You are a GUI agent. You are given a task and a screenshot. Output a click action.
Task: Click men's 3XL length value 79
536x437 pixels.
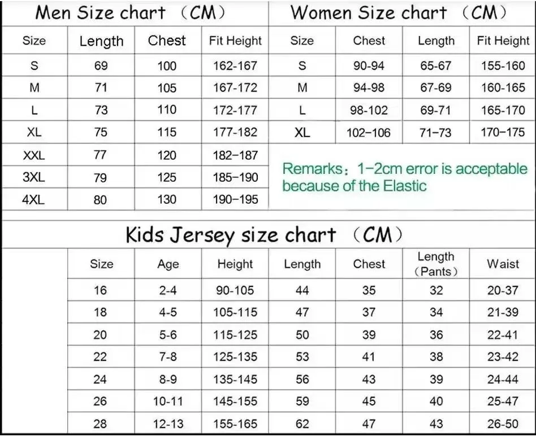100,177
